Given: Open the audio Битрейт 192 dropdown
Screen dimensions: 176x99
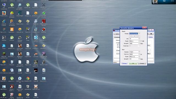Looking at the screenshot, I should (x=134, y=59).
